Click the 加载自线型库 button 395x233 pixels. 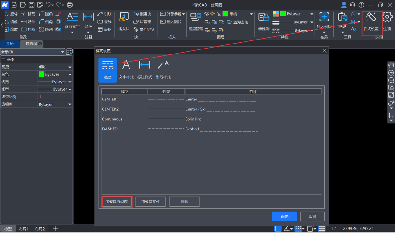click(x=116, y=202)
